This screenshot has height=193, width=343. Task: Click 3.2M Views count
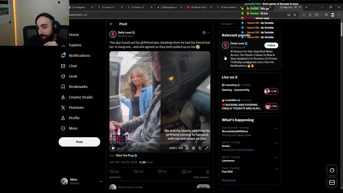[x=146, y=162]
